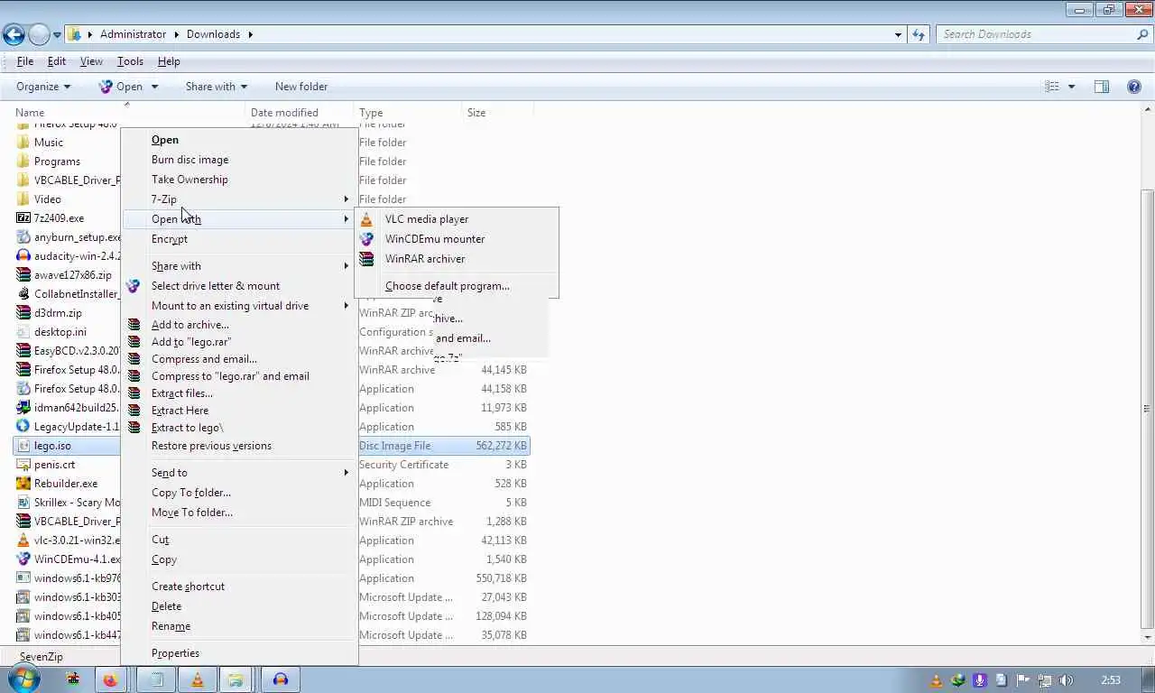Click the Windows Start orb
1155x693 pixels.
point(23,679)
